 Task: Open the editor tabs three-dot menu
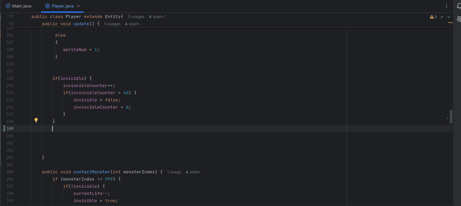pos(447,6)
